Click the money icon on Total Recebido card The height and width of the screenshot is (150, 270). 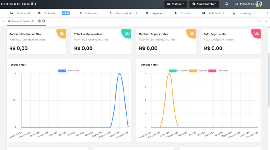tap(127, 33)
